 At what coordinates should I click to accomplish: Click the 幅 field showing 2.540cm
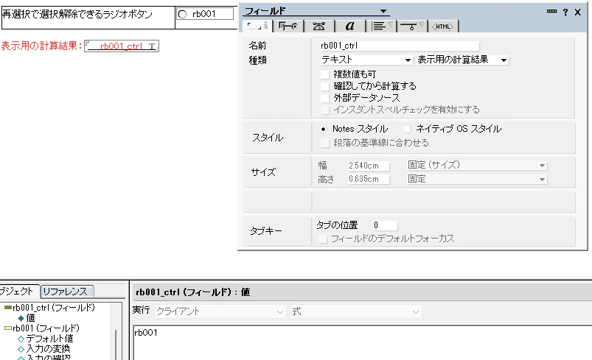[x=369, y=166]
